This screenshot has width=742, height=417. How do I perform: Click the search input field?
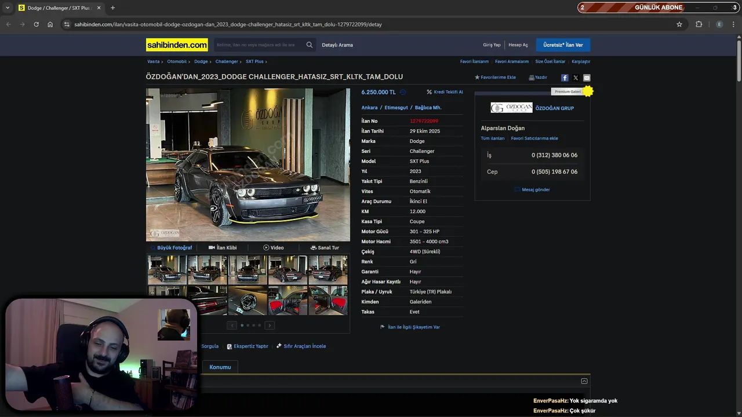point(259,45)
